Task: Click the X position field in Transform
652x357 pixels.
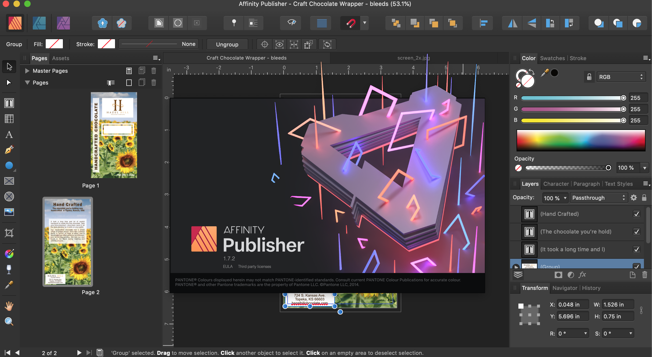Action: (x=572, y=305)
